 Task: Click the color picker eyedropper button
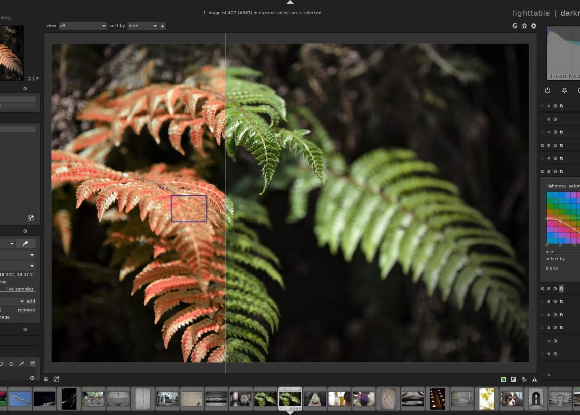[x=26, y=244]
